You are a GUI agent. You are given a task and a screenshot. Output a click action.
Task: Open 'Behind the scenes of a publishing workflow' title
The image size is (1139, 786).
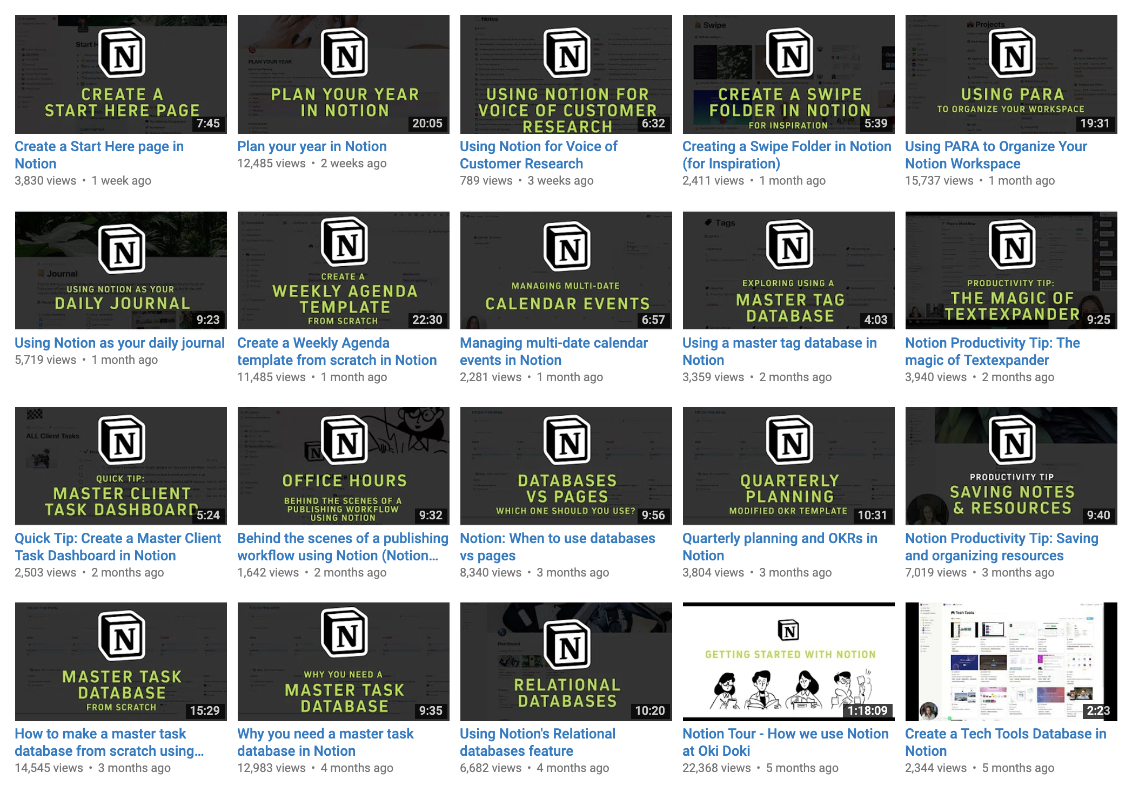click(x=343, y=547)
